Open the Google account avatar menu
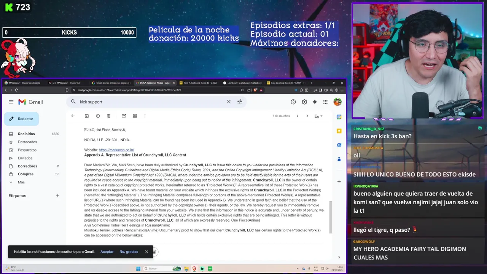The width and height of the screenshot is (487, 274). click(337, 102)
